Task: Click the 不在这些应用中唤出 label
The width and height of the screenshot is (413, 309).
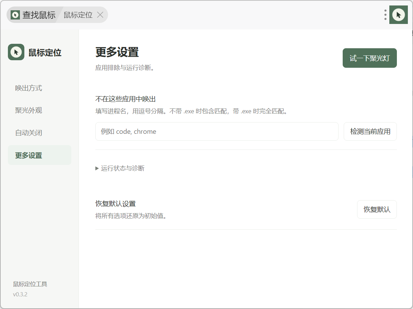Action: (x=126, y=99)
